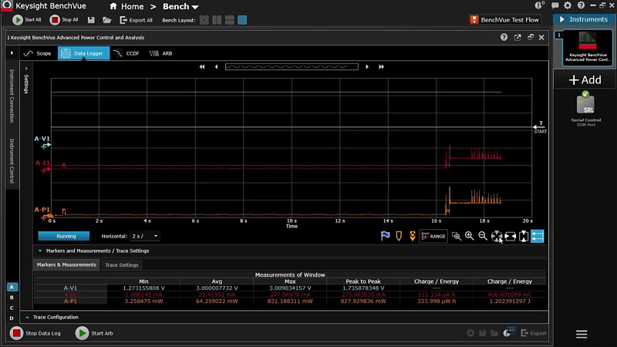Click the Stop All button
Screen dimensions: 617x347
coord(64,20)
